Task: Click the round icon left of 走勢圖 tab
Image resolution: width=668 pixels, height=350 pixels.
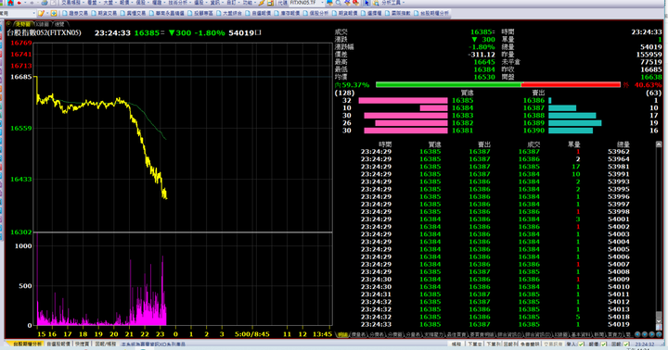Action: coord(9,24)
